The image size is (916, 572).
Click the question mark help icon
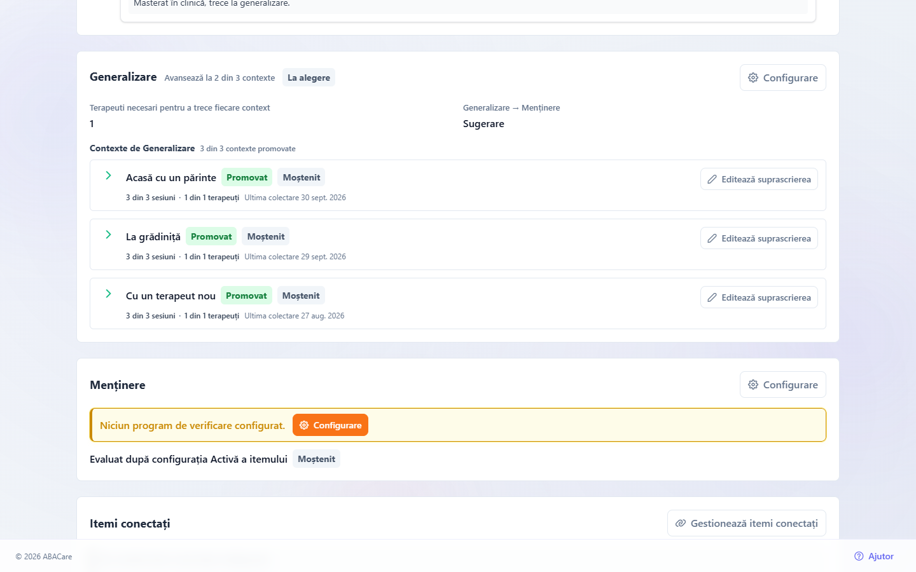(x=859, y=556)
